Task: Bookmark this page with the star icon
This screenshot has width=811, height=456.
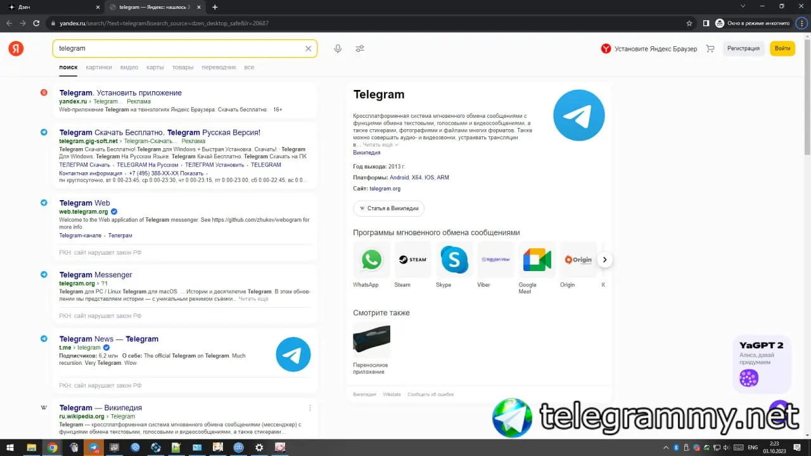Action: click(689, 23)
